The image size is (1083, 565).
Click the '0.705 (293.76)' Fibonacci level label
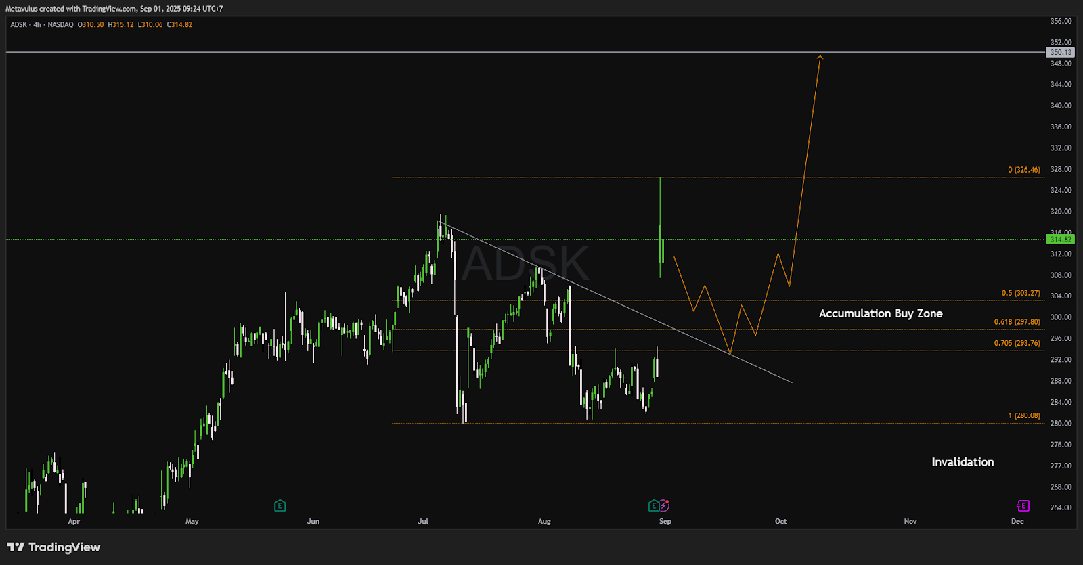1017,343
